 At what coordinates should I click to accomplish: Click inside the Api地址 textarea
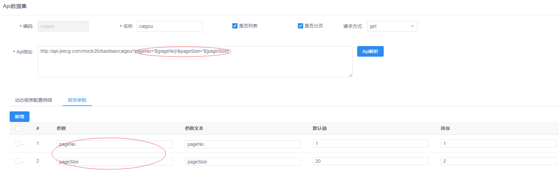click(x=195, y=62)
